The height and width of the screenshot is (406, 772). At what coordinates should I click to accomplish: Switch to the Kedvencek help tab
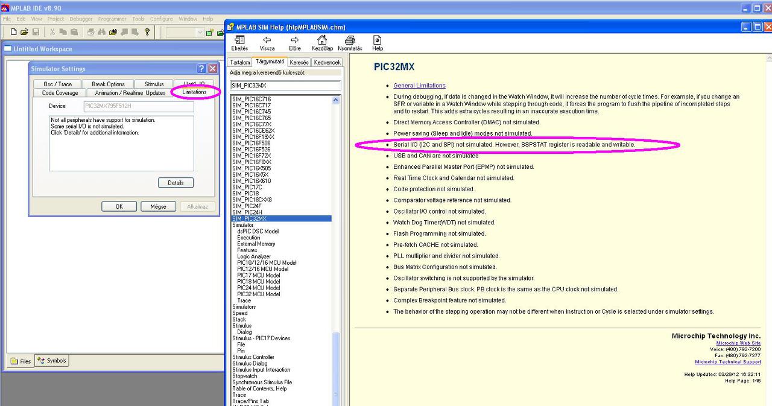click(327, 62)
